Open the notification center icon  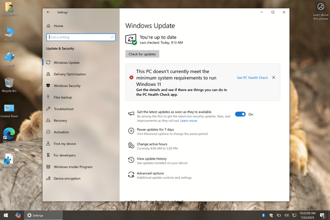pyautogui.click(x=322, y=215)
